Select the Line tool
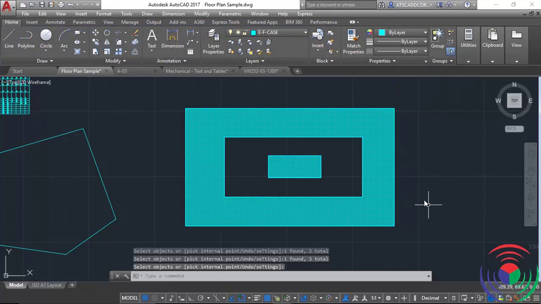This screenshot has width=541, height=304. click(9, 39)
